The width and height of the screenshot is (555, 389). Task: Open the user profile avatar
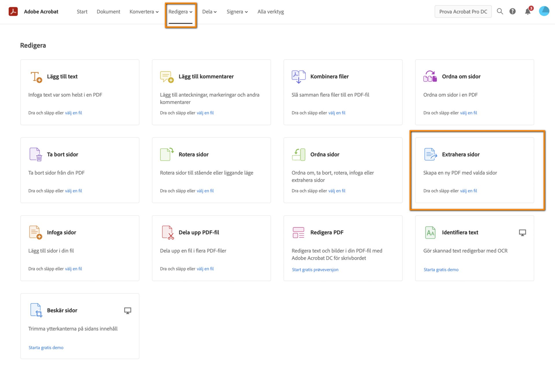coord(544,11)
